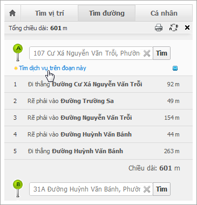
Task: Swap start and end points A/B
Action: tap(174, 28)
